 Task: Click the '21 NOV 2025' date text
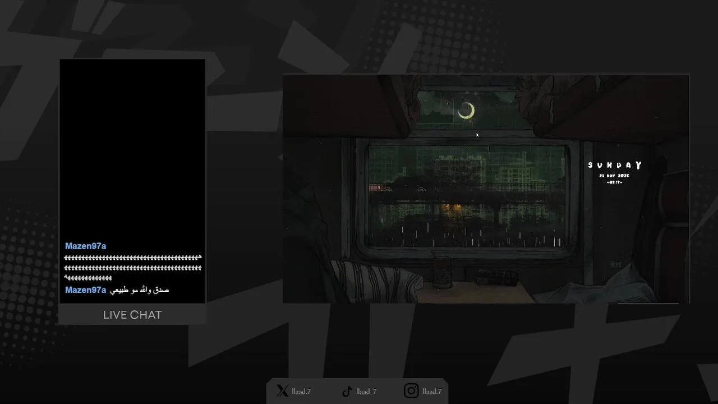click(x=615, y=176)
